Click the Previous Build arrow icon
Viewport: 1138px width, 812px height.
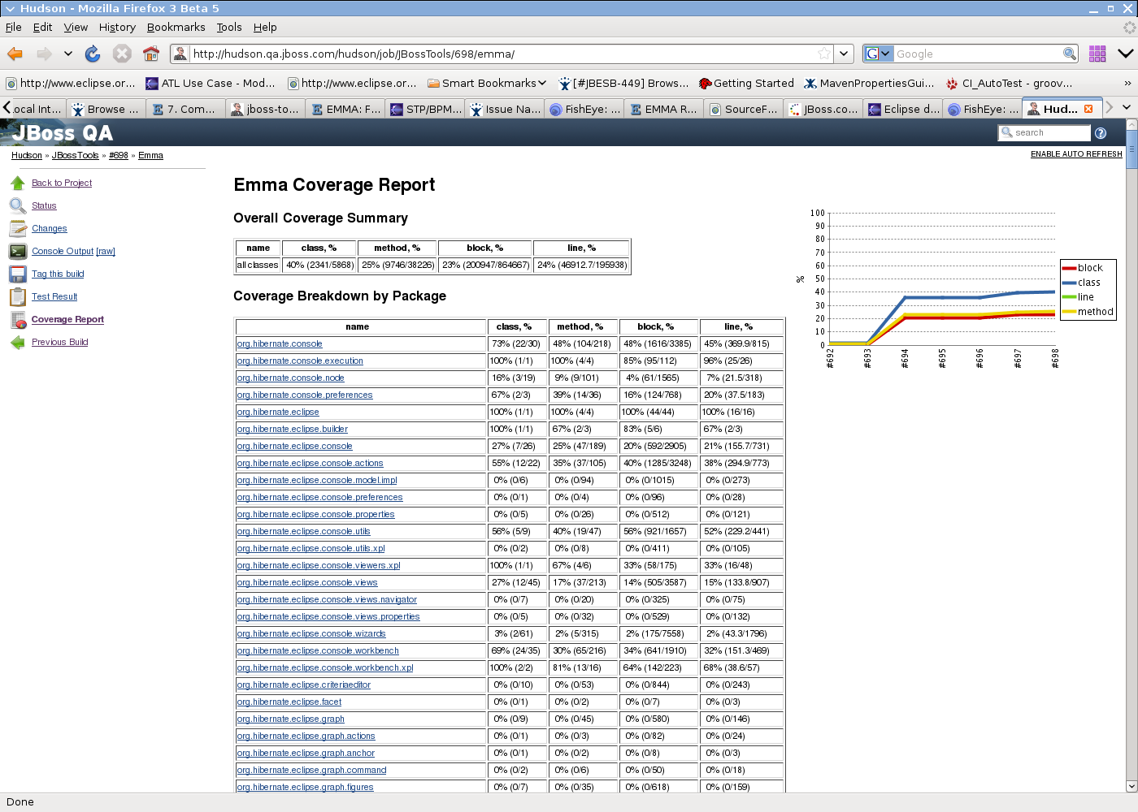pyautogui.click(x=18, y=342)
